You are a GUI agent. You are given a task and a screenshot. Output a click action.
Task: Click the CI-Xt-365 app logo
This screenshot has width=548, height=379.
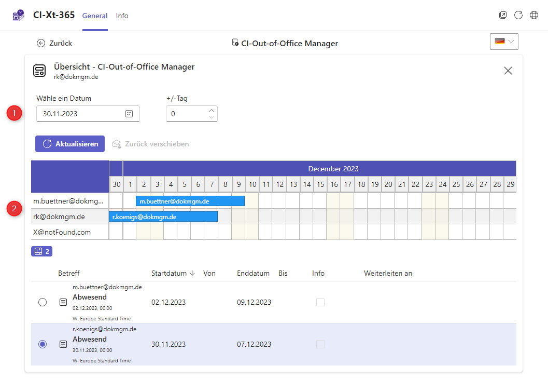(x=19, y=15)
